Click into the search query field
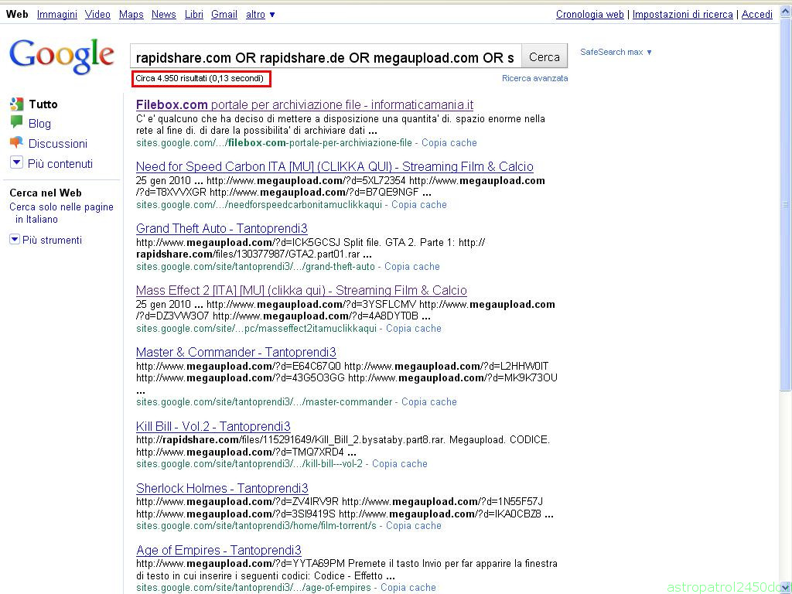The width and height of the screenshot is (792, 594). (x=326, y=57)
